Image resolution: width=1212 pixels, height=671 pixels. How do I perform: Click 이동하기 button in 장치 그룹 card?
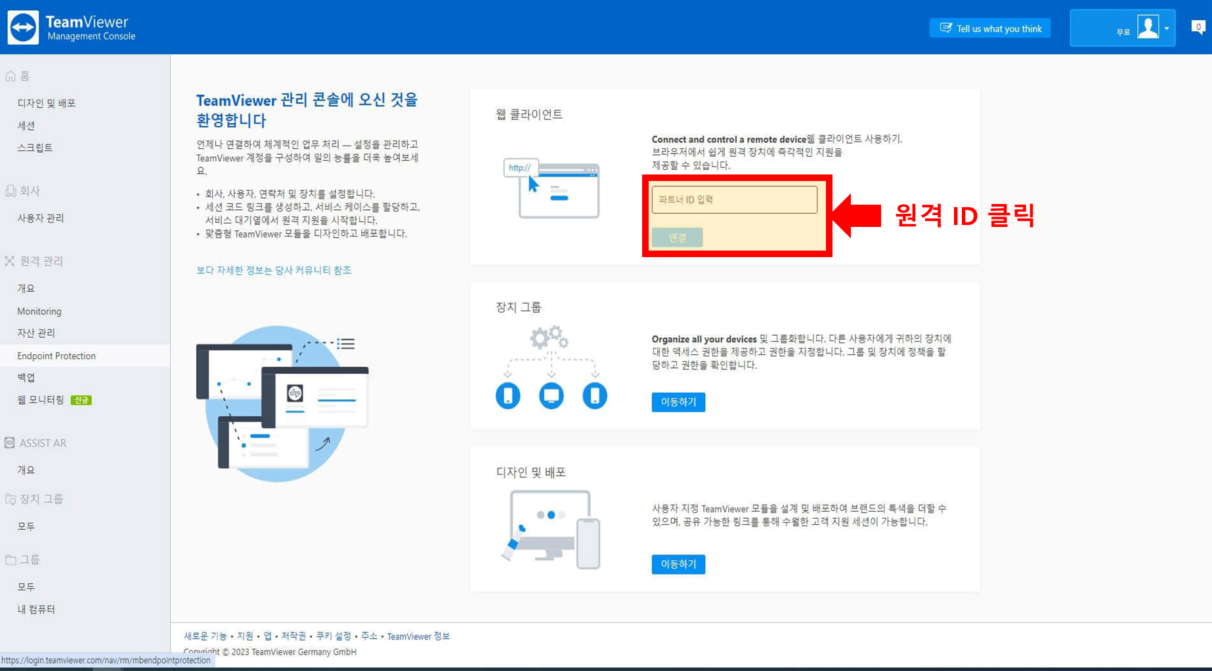pos(678,402)
